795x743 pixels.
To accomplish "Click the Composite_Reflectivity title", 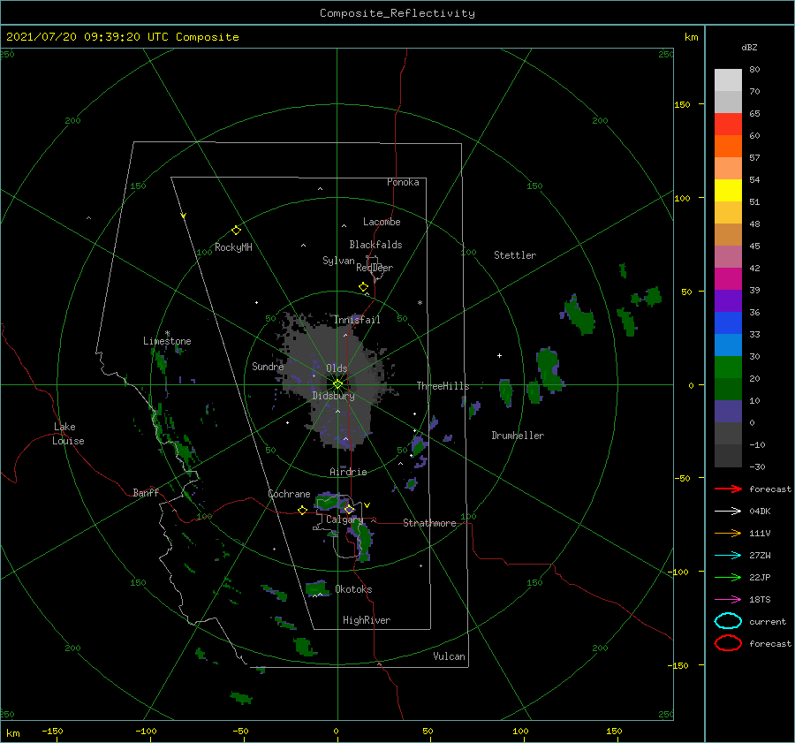I will coord(397,13).
